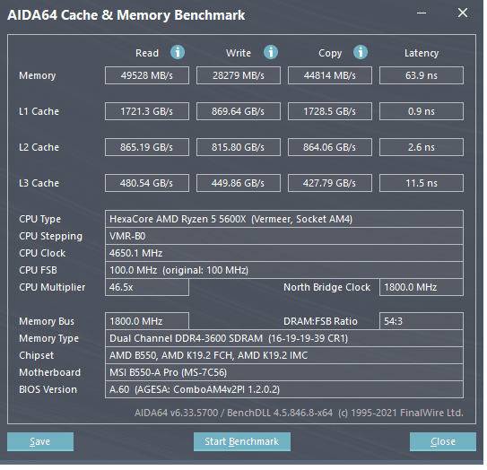Click BIOS Version value A.60 AGESA

pyautogui.click(x=284, y=389)
